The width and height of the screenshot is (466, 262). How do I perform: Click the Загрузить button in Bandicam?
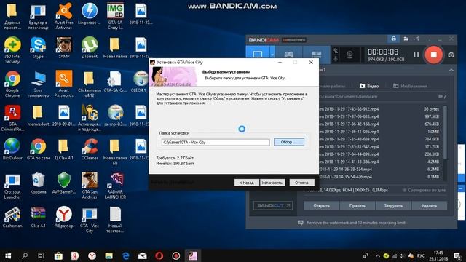pyautogui.click(x=393, y=205)
